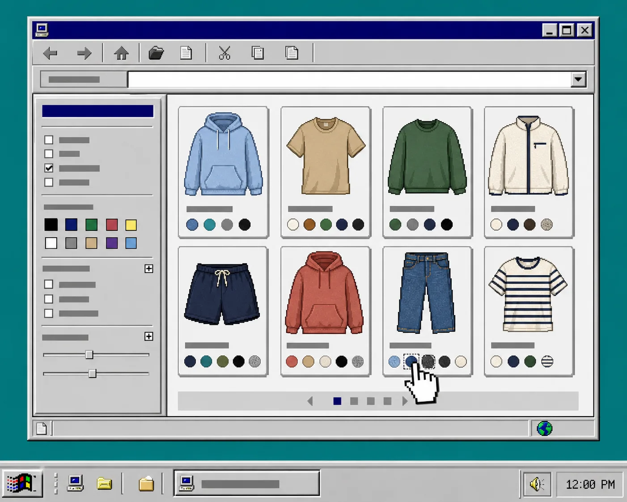Pick the navy blue color filter swatch in sidebar

tap(71, 225)
